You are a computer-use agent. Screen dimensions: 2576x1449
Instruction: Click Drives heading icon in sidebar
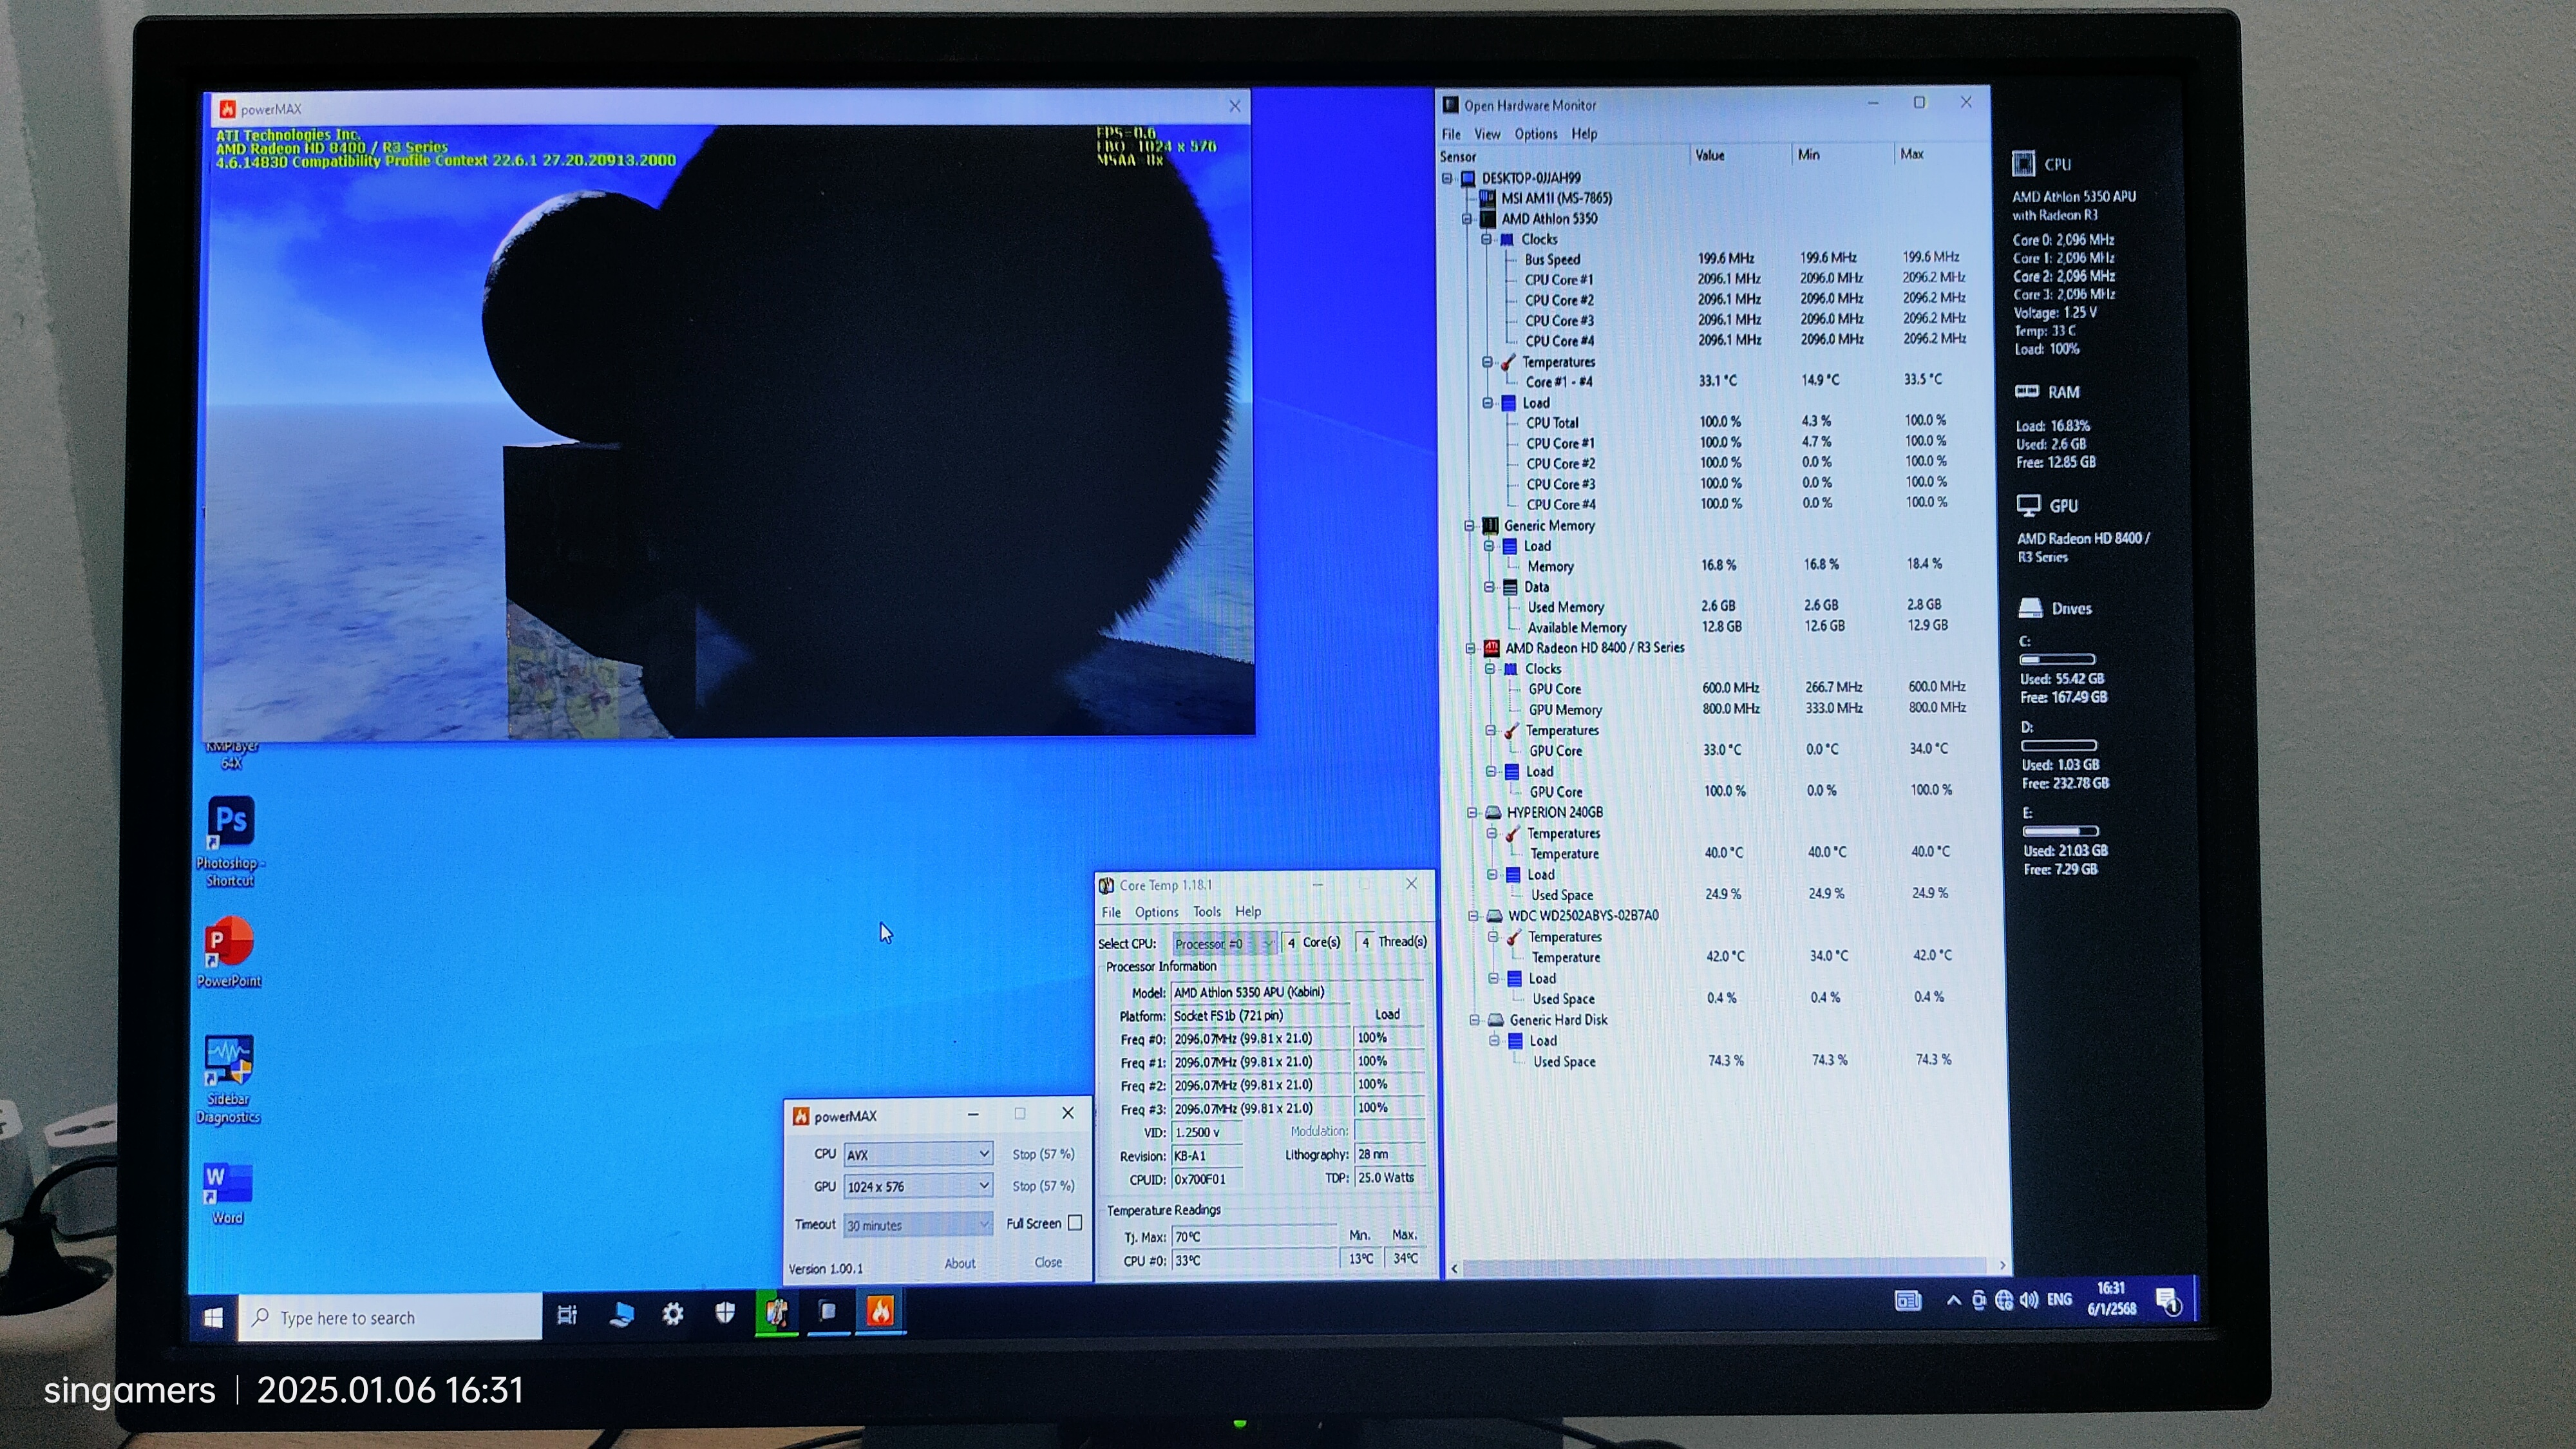2030,608
